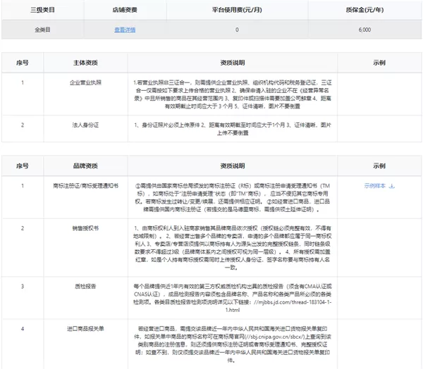Click the 商标注册证/商标受理通知书 row label
Image resolution: width=423 pixels, height=369 pixels.
point(85,186)
